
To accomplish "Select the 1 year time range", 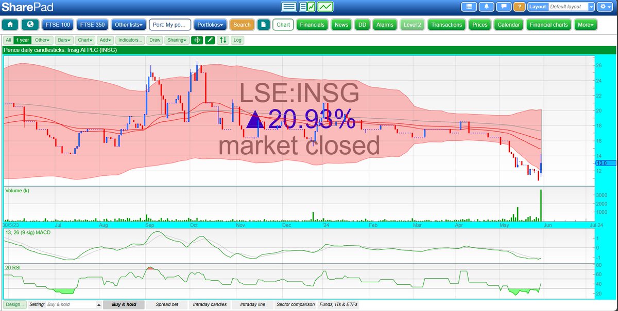I will [x=22, y=40].
